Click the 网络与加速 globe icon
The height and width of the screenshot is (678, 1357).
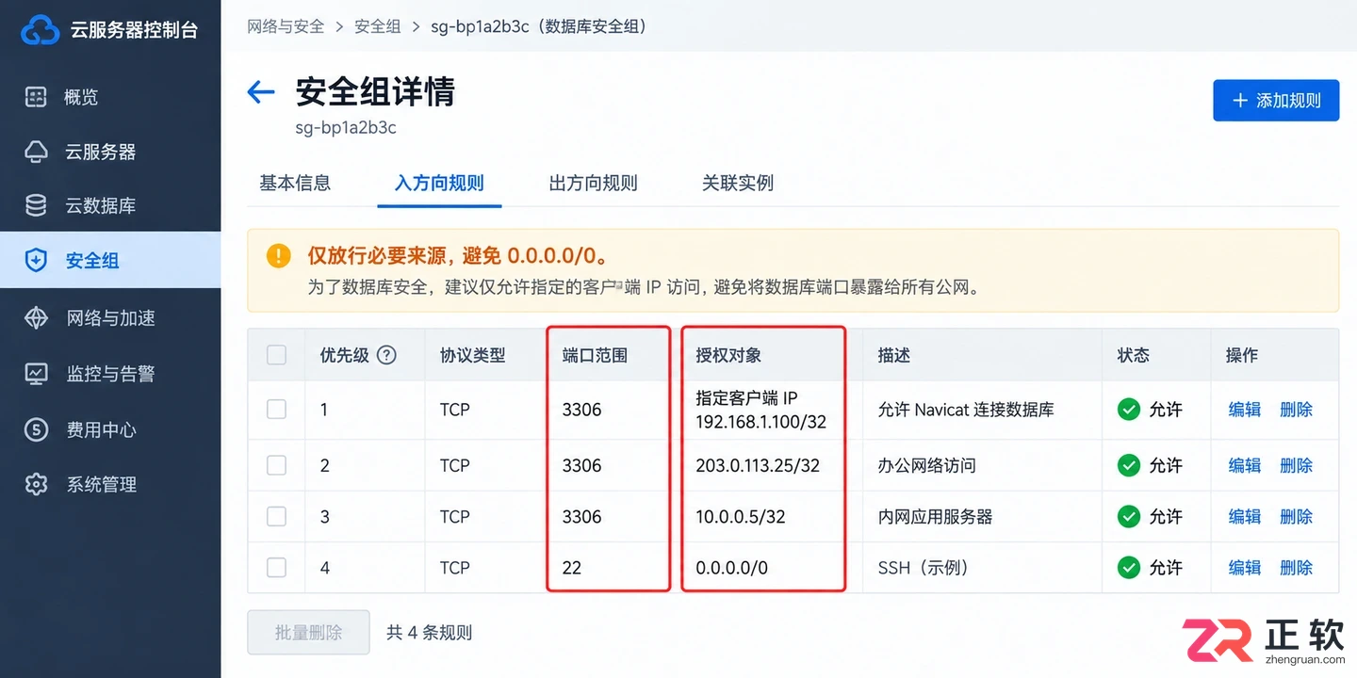point(36,318)
